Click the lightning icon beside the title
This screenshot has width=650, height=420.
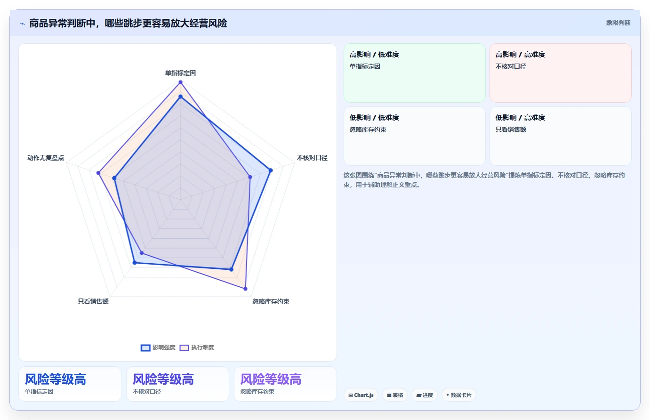[22, 24]
